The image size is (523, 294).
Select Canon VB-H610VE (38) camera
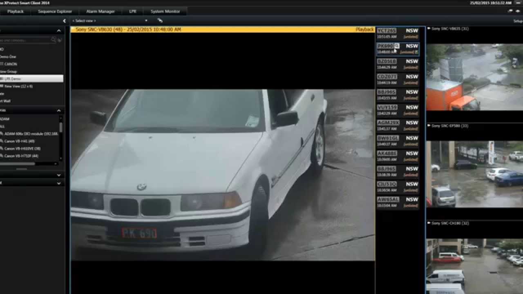(x=20, y=149)
